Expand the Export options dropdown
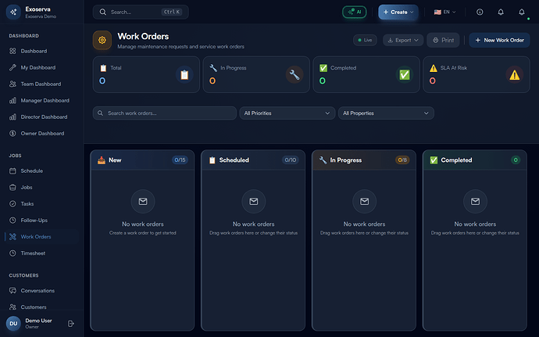The image size is (539, 337). pyautogui.click(x=402, y=40)
